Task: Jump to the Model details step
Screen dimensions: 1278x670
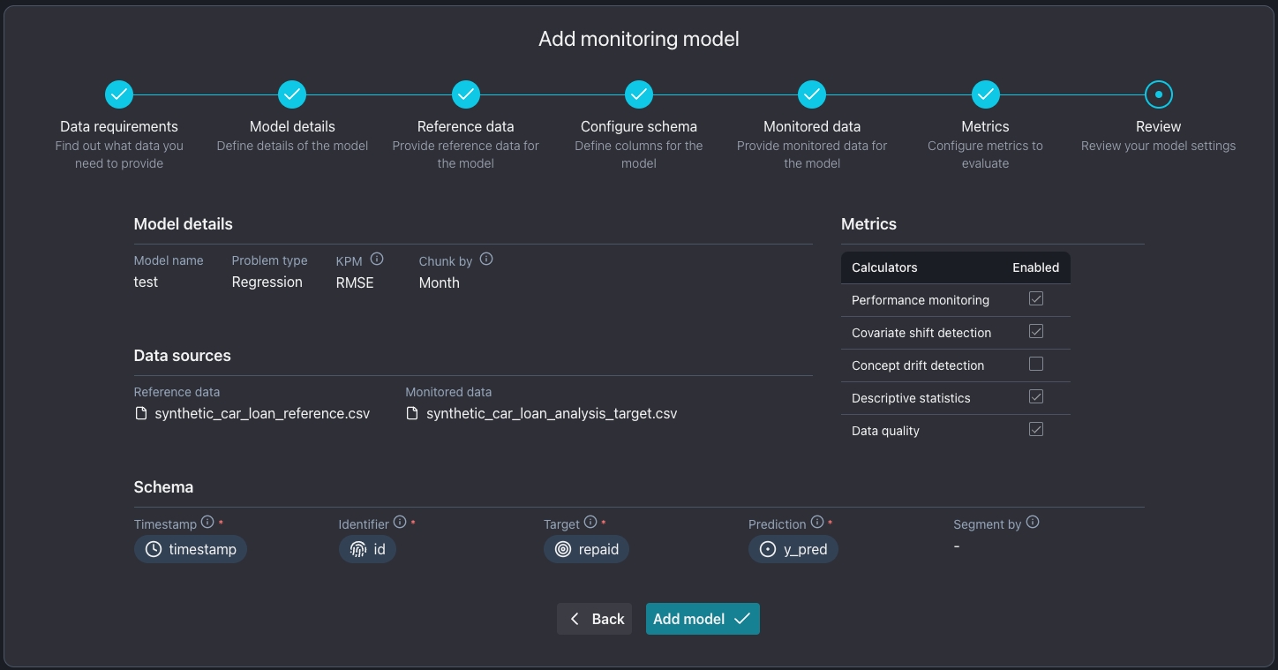Action: point(292,94)
